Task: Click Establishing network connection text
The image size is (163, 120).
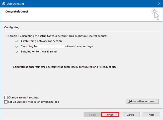Action: [x=41, y=41]
